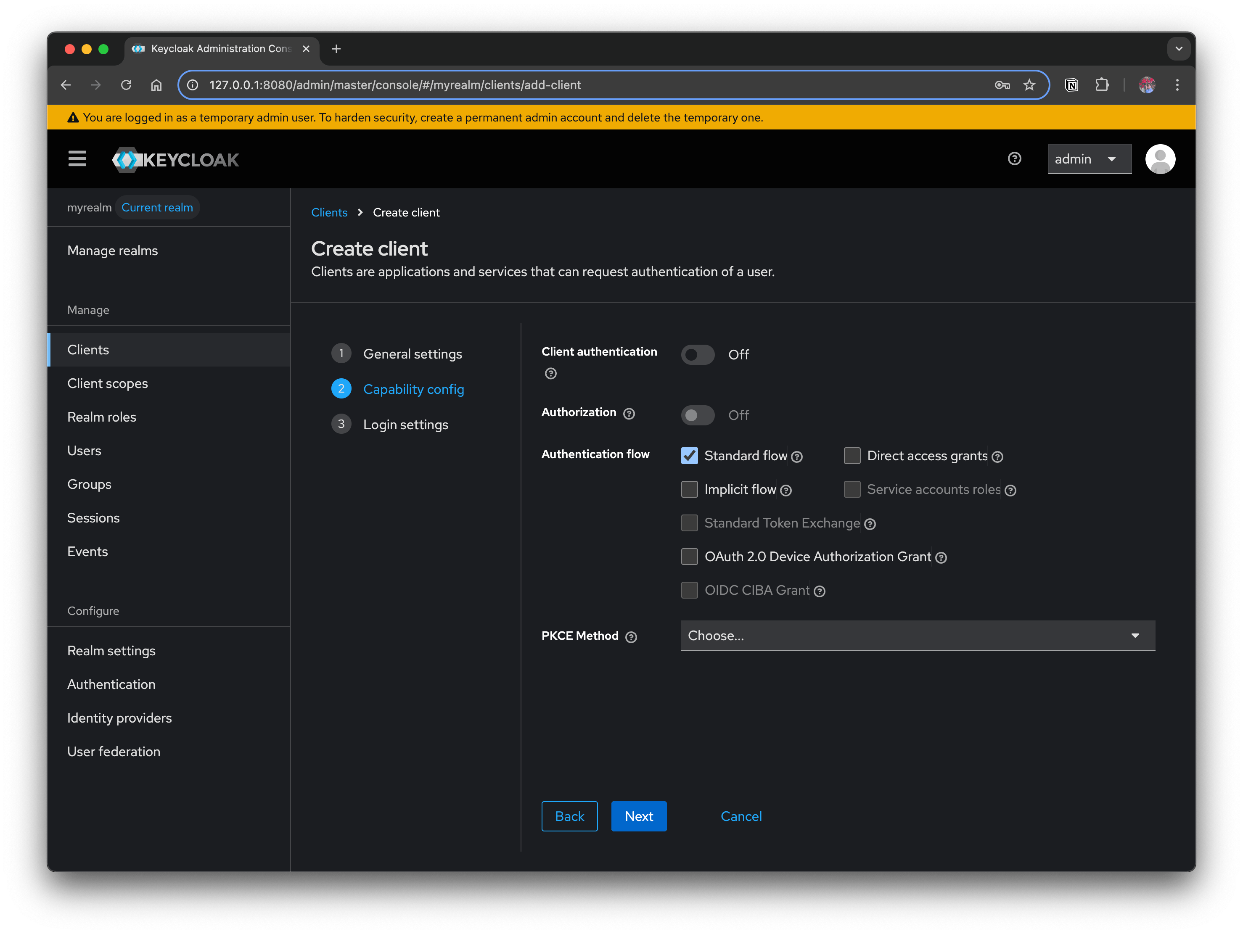1243x934 pixels.
Task: Open Client scopes in the sidebar
Action: tap(169, 384)
